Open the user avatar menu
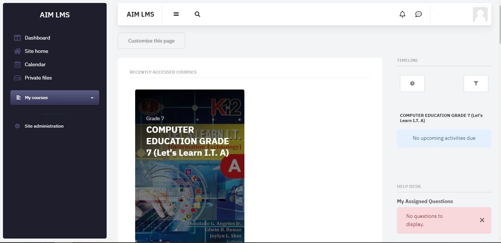This screenshot has width=501, height=243. click(480, 14)
